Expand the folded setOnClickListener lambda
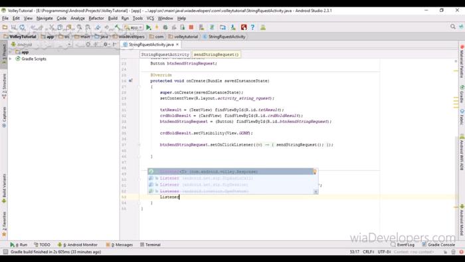This screenshot has width=465, height=262. tap(139, 145)
